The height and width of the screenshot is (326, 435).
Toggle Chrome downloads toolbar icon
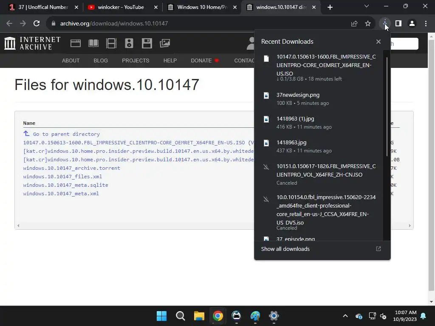click(385, 24)
